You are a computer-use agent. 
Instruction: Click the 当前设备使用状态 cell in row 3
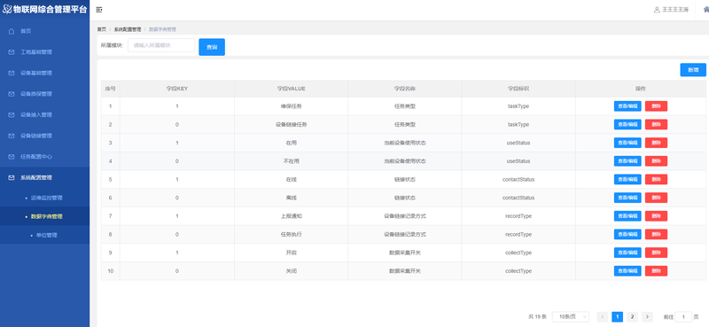click(x=405, y=143)
